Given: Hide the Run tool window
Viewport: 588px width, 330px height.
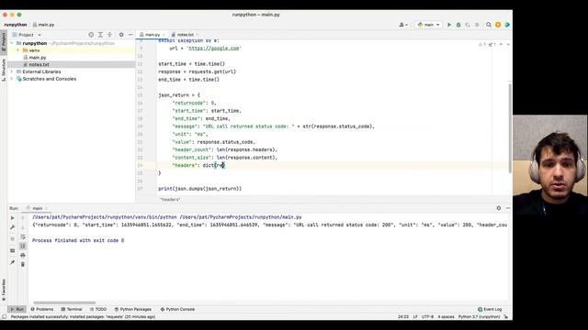Looking at the screenshot, I should [508, 208].
